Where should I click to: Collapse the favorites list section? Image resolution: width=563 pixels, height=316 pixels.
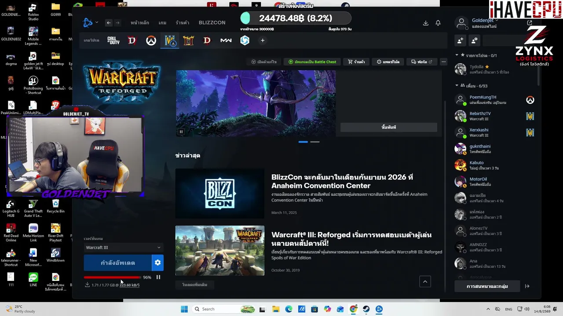(x=457, y=55)
